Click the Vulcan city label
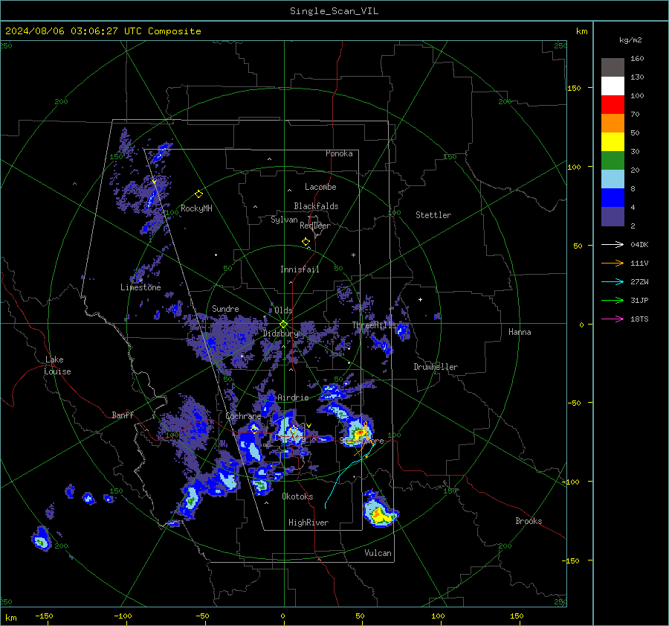 click(378, 553)
